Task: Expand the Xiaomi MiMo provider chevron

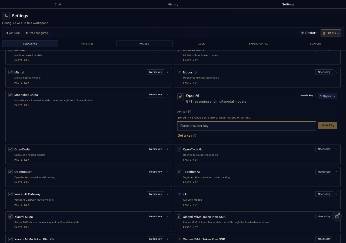Action: coord(168,217)
